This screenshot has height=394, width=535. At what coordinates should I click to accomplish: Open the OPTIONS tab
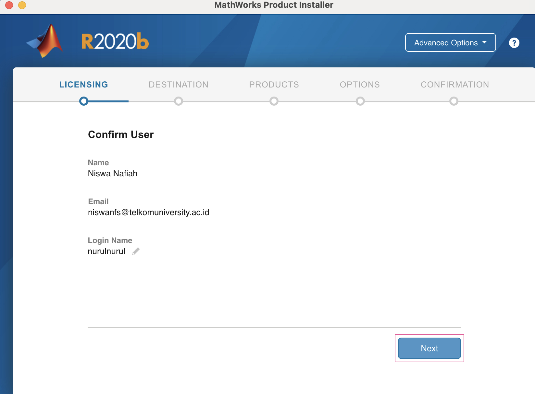click(360, 85)
